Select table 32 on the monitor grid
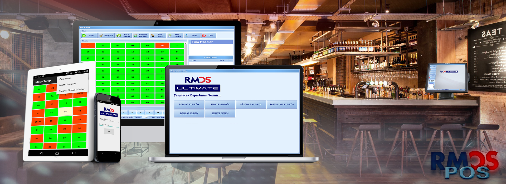This screenshot has width=506, height=184. [133, 71]
